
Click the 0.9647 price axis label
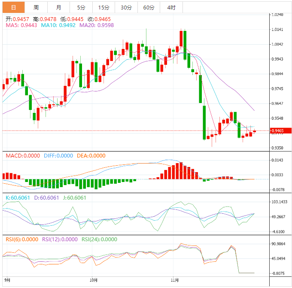[277, 103]
